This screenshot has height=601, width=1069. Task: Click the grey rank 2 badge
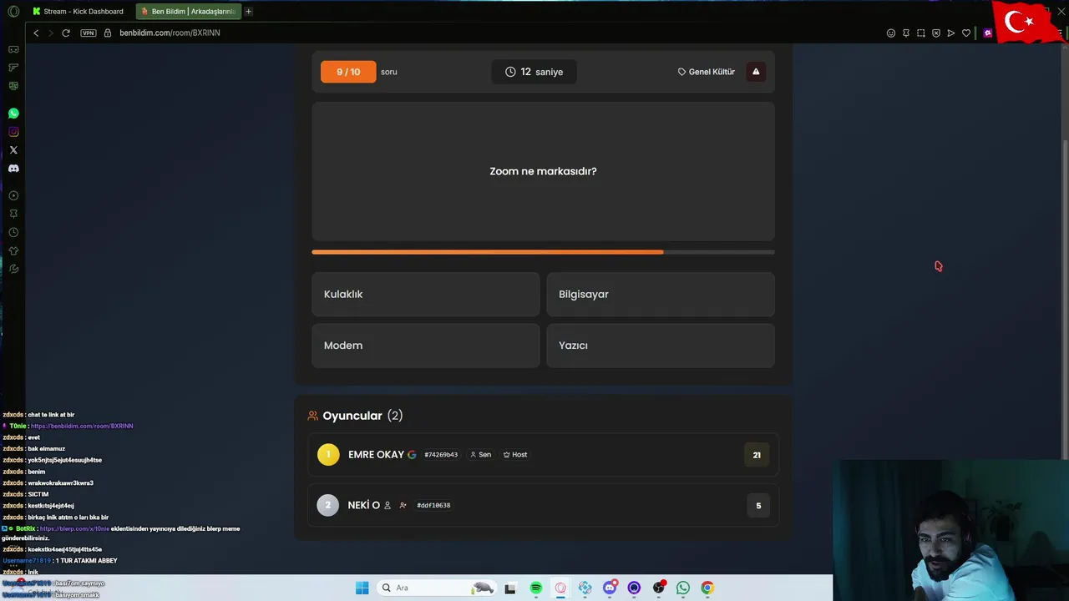pyautogui.click(x=328, y=505)
